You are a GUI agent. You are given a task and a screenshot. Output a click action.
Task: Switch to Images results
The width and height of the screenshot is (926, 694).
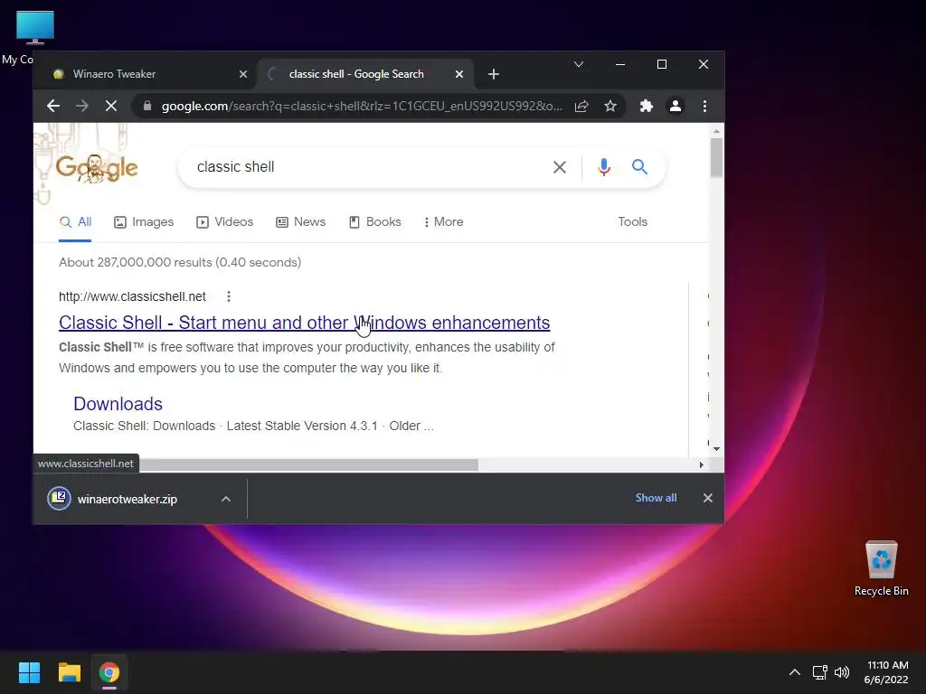pos(144,222)
